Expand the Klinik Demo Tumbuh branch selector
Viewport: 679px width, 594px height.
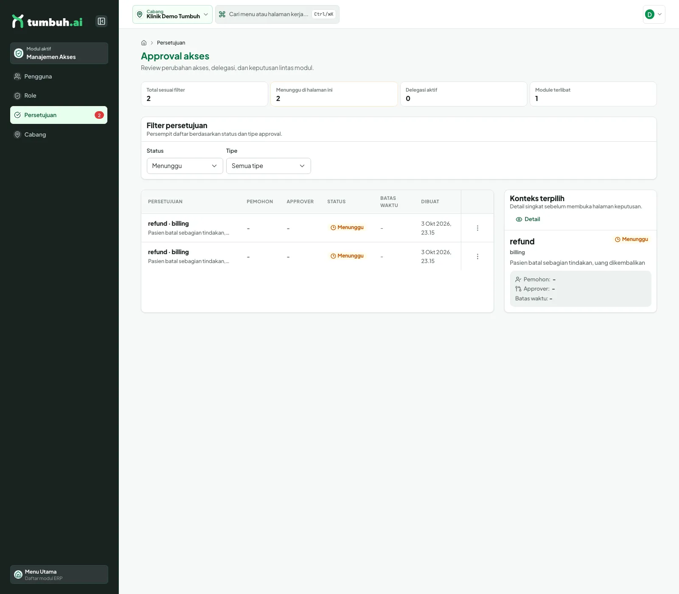(172, 14)
